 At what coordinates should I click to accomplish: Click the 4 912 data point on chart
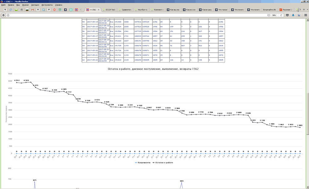click(16, 83)
